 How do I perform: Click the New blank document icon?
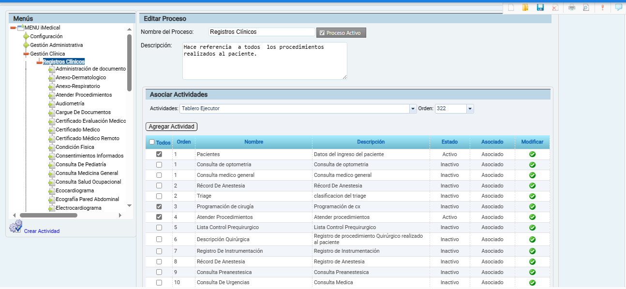click(x=510, y=7)
